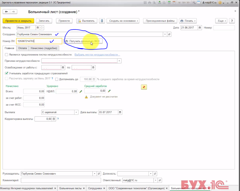Click the Записать button
This screenshot has width=240, height=191.
[44, 21]
